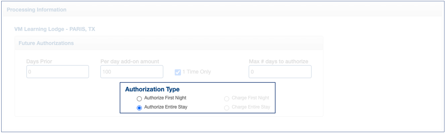Toggle the 1 Time Only checkbox
The height and width of the screenshot is (133, 446).
click(x=178, y=72)
